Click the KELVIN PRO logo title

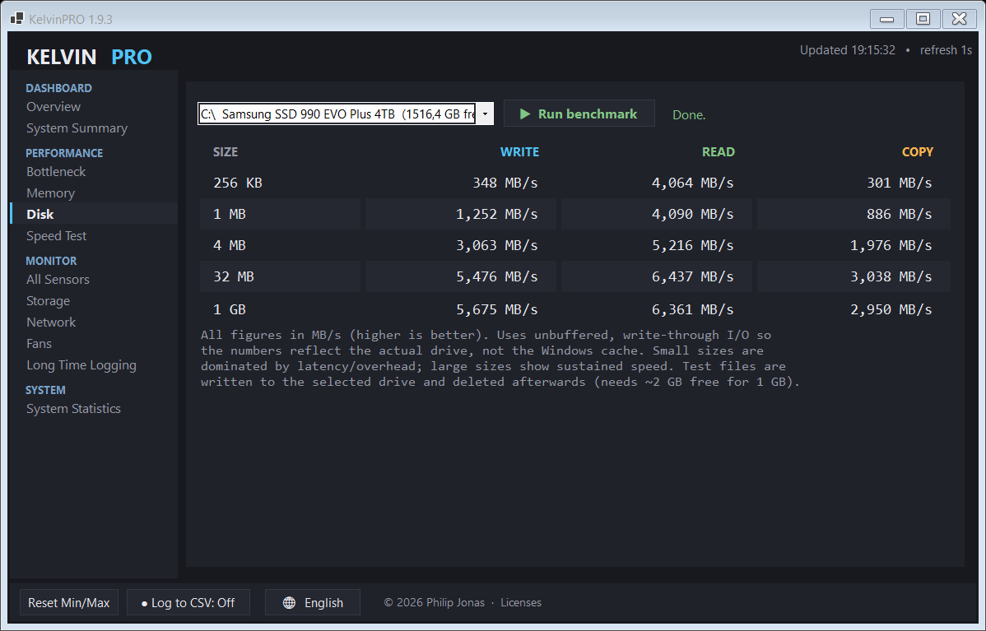(89, 58)
